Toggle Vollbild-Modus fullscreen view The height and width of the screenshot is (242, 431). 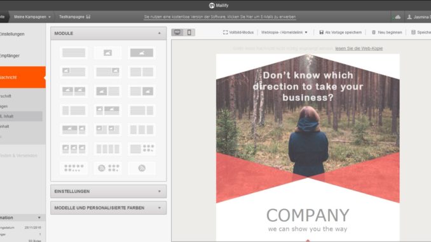238,32
